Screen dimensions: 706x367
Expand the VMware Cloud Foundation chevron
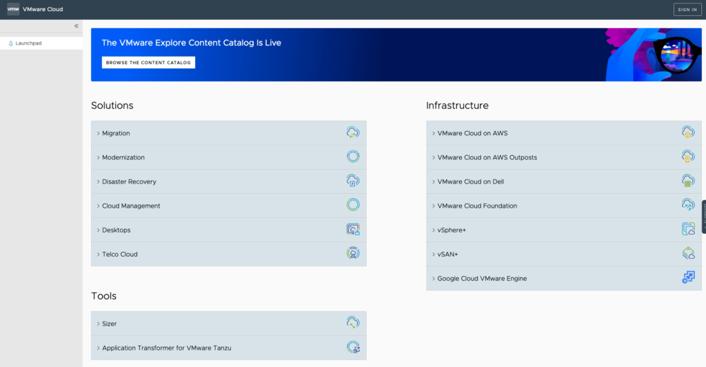click(434, 206)
